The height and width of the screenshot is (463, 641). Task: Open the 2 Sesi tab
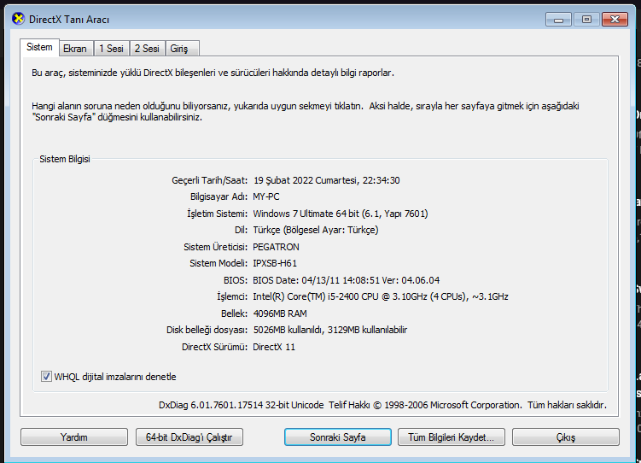[147, 49]
